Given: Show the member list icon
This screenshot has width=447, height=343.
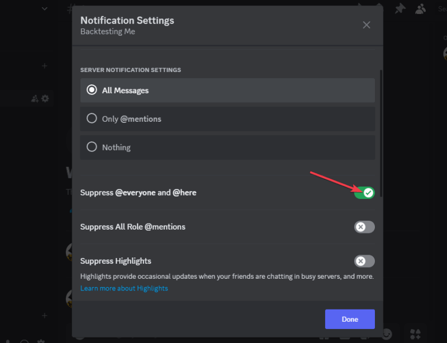Looking at the screenshot, I should [x=420, y=8].
